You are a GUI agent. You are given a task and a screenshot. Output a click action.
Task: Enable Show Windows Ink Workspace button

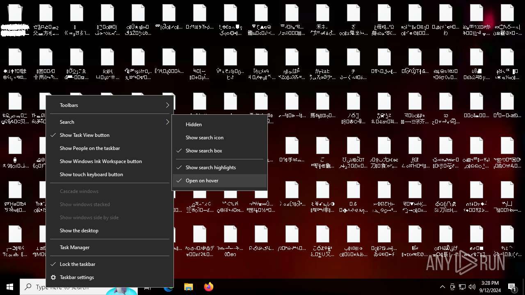pos(110,161)
